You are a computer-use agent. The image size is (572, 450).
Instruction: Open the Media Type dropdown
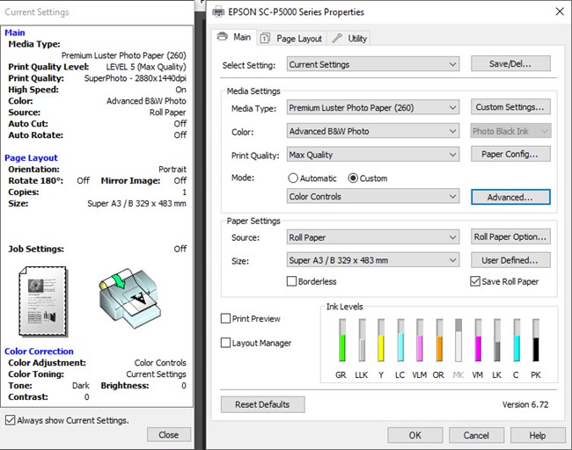pos(373,108)
